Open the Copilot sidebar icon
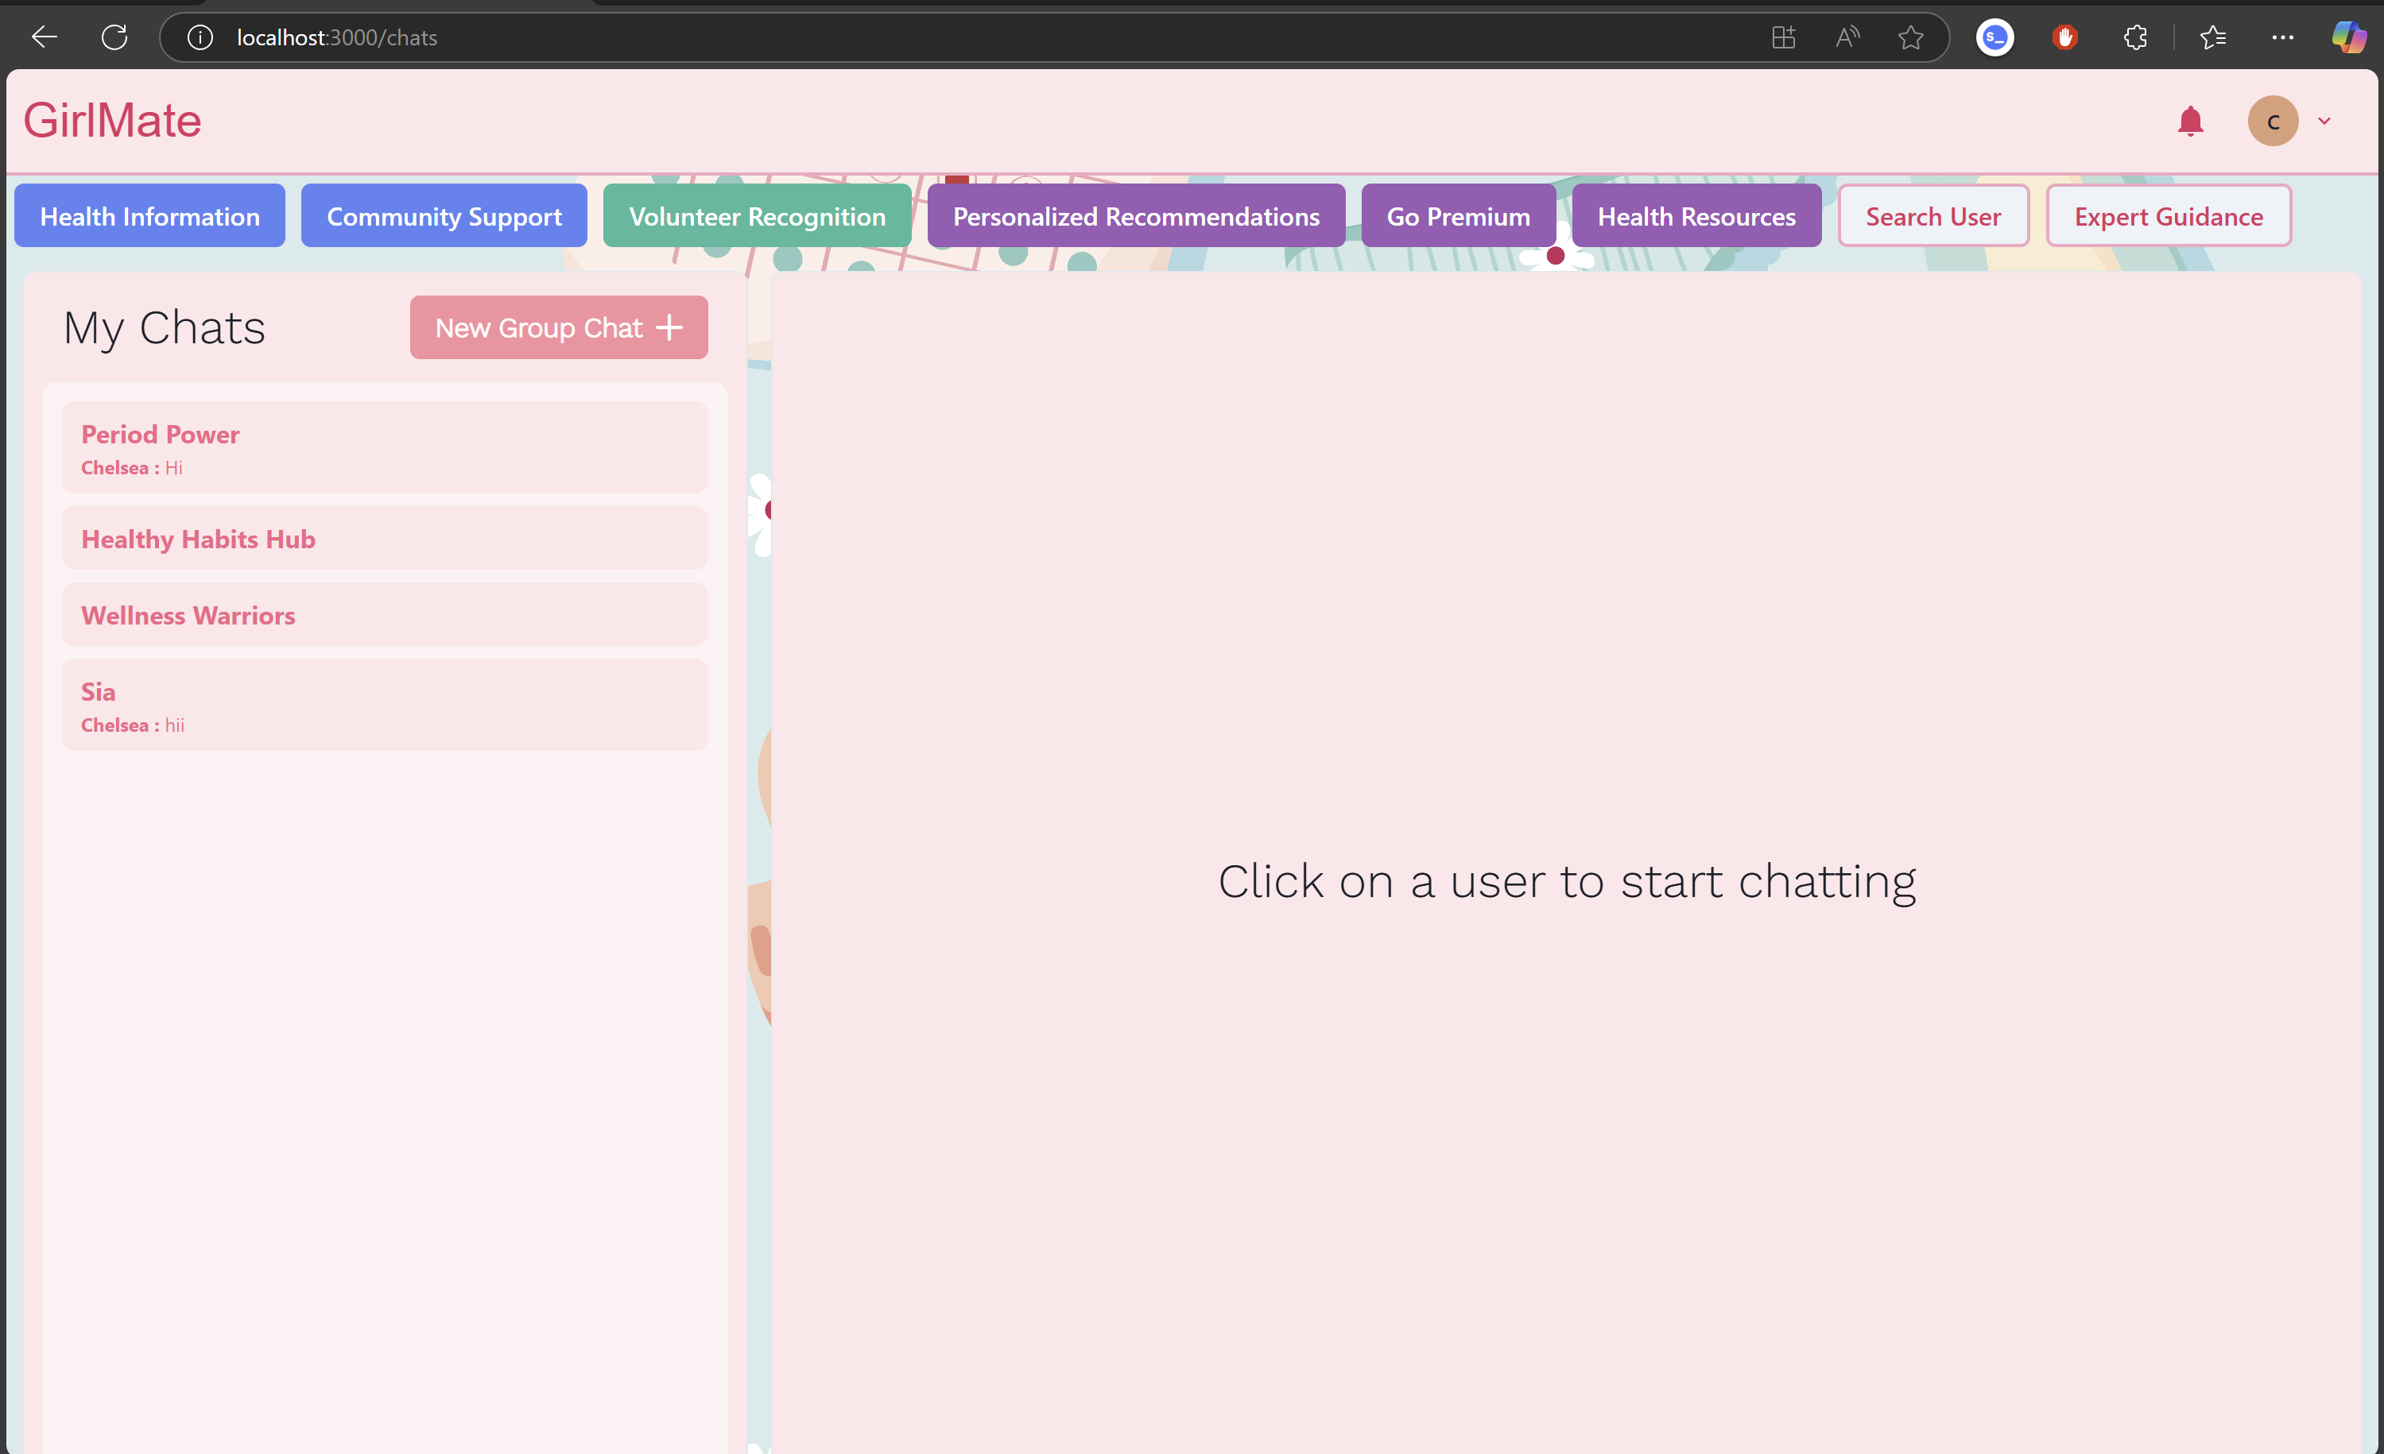The image size is (2384, 1454). tap(2348, 37)
